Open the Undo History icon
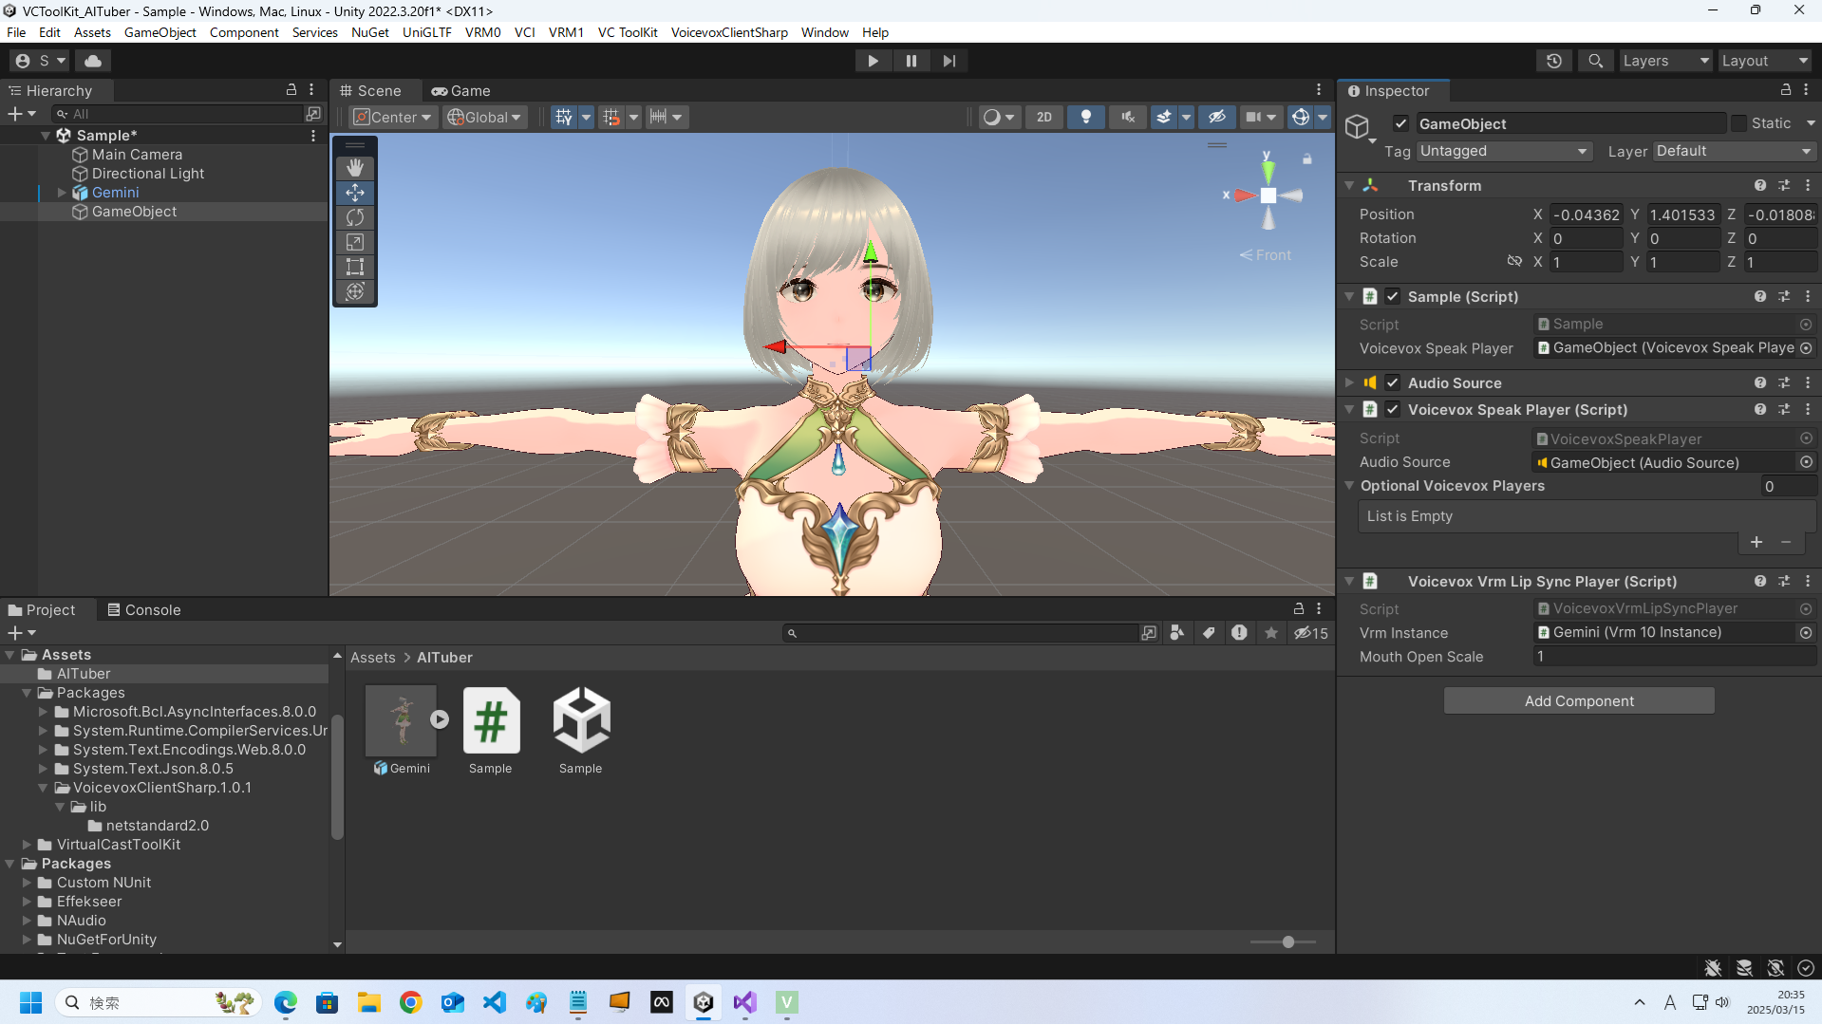The height and width of the screenshot is (1025, 1822). point(1554,61)
